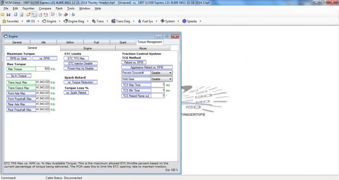
Task: Click the TCS Max Time value field
Action: pyautogui.click(x=158, y=85)
